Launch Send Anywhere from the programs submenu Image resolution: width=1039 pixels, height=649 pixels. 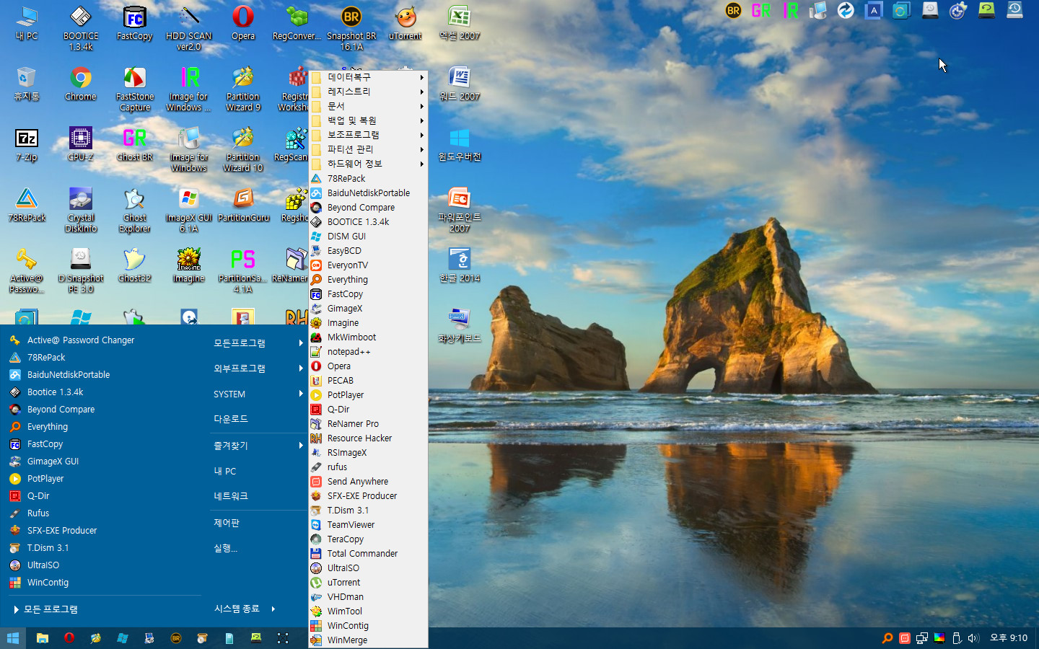368,481
